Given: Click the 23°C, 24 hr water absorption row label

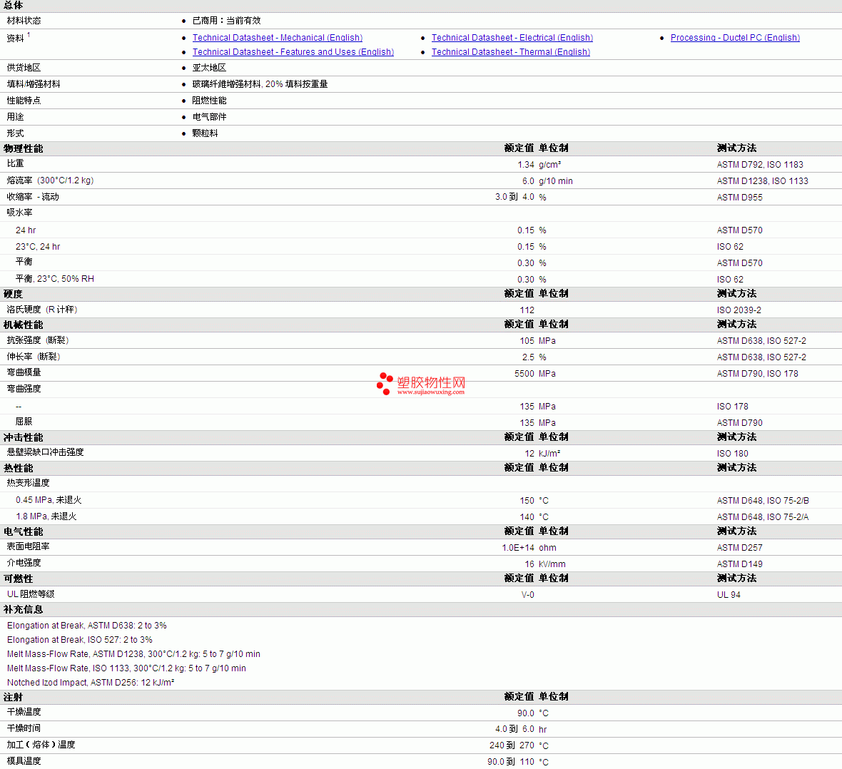Looking at the screenshot, I should (38, 247).
